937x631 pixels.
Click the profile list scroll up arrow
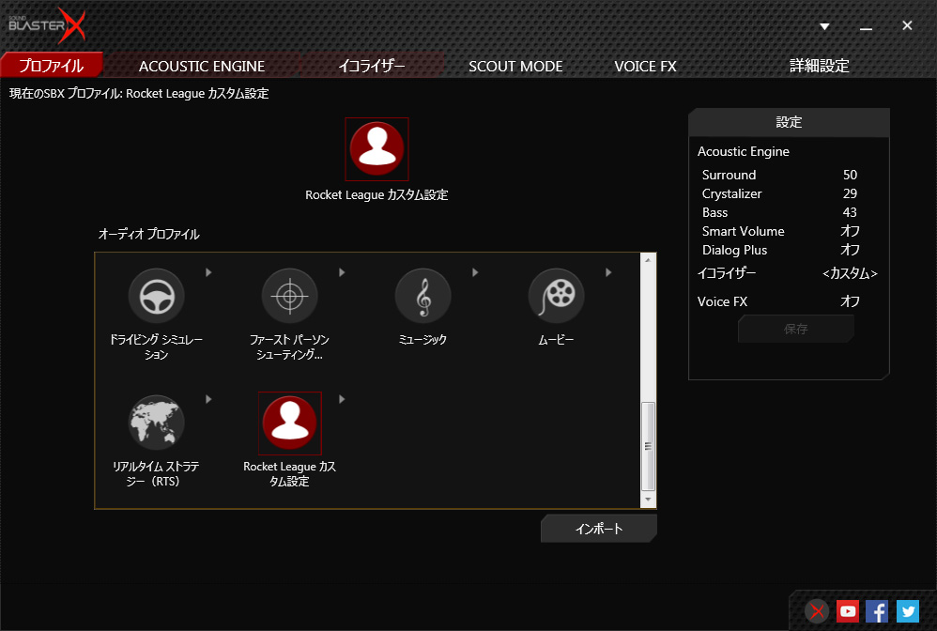[x=648, y=260]
